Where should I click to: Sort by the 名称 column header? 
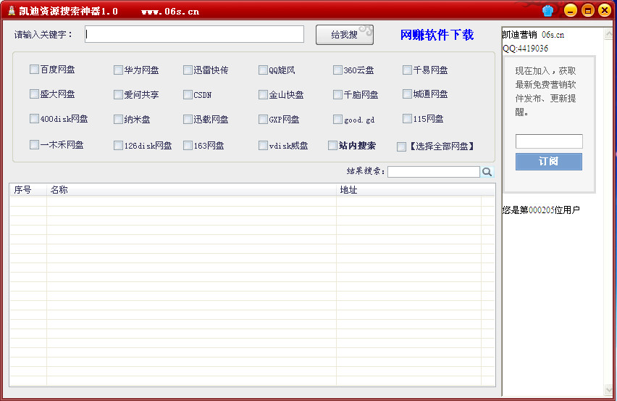coord(191,190)
